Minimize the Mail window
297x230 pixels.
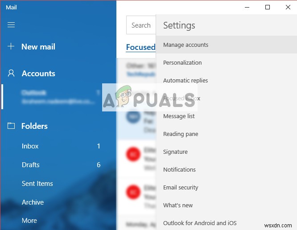(247, 7)
